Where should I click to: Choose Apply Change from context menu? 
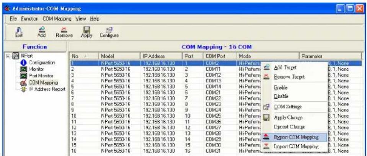click(294, 118)
